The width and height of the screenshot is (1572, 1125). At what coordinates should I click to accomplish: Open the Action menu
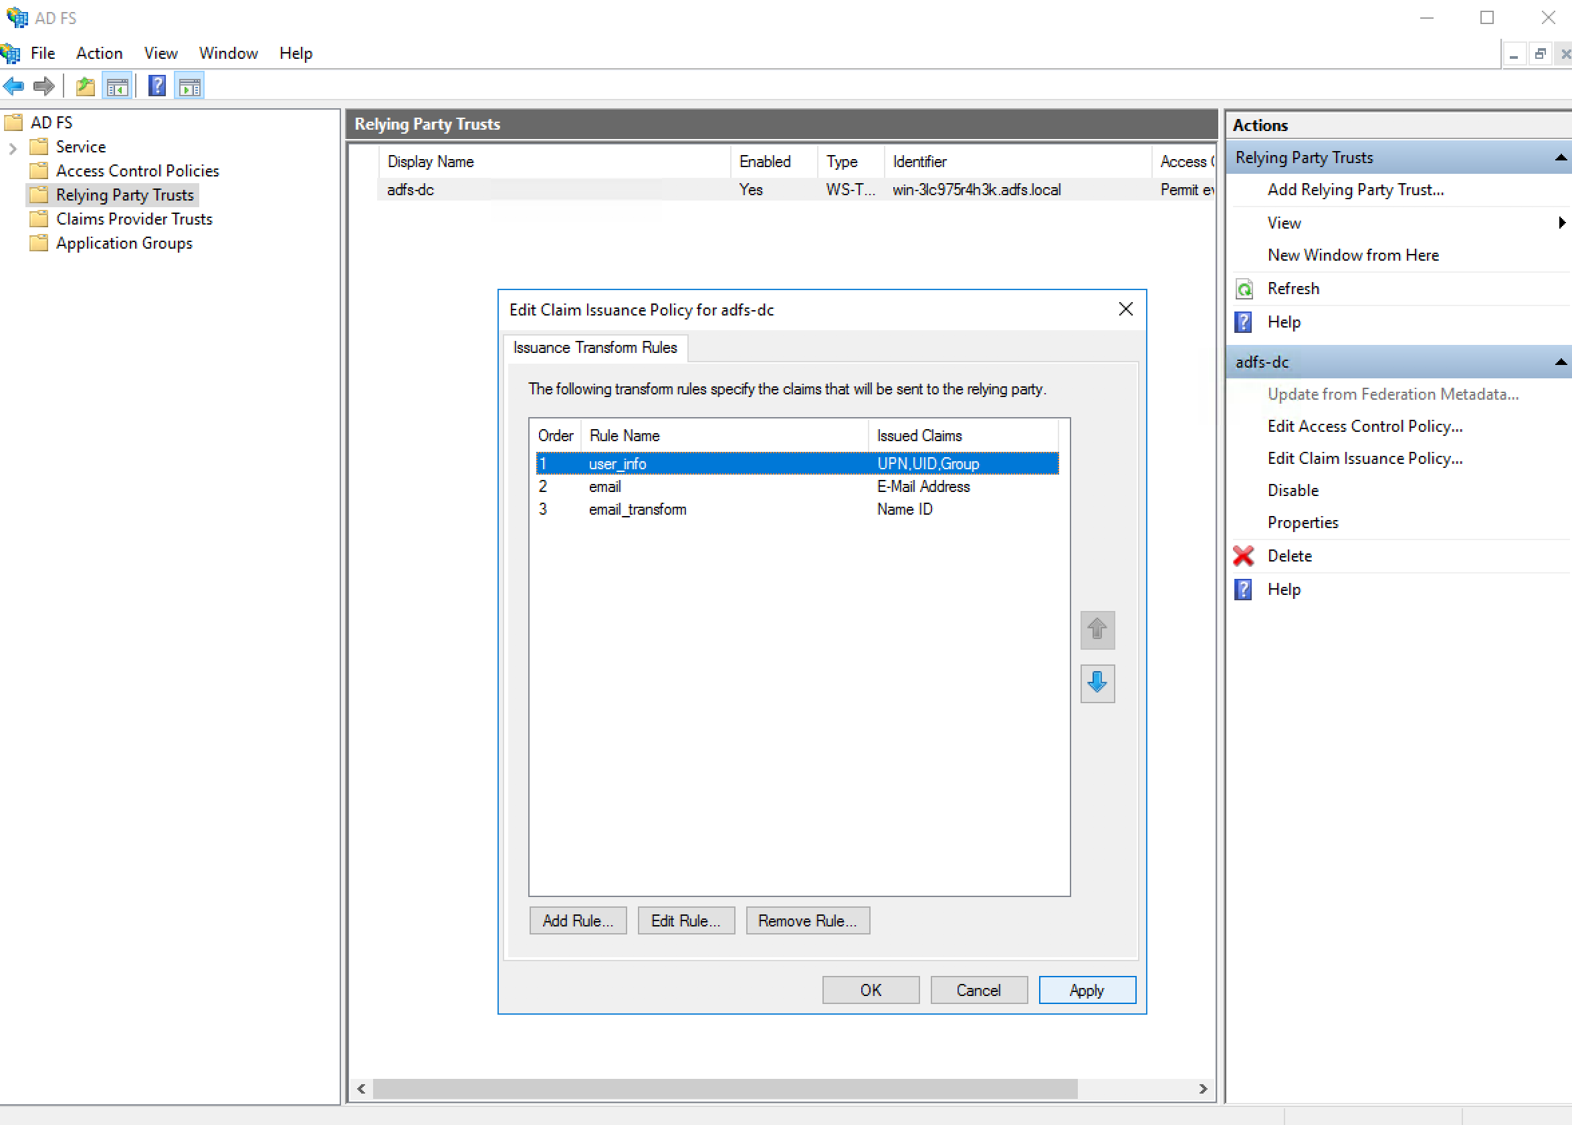point(98,53)
